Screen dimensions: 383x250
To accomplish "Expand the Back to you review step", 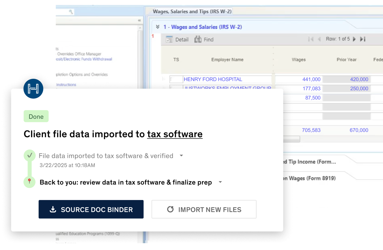I will [x=220, y=182].
